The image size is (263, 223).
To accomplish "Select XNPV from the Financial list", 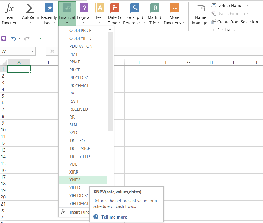I will click(x=75, y=180).
